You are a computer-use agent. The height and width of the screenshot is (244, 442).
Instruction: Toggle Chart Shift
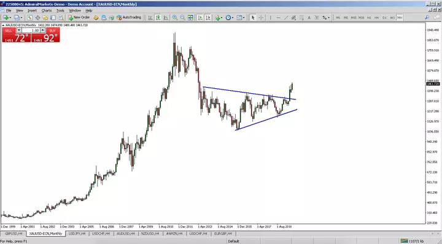[x=208, y=17]
